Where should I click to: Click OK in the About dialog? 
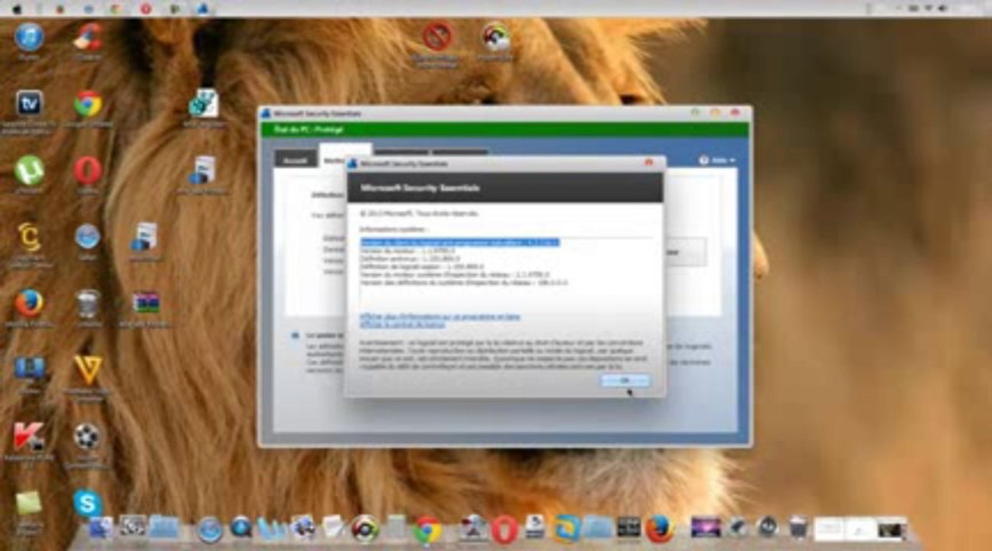[x=625, y=380]
